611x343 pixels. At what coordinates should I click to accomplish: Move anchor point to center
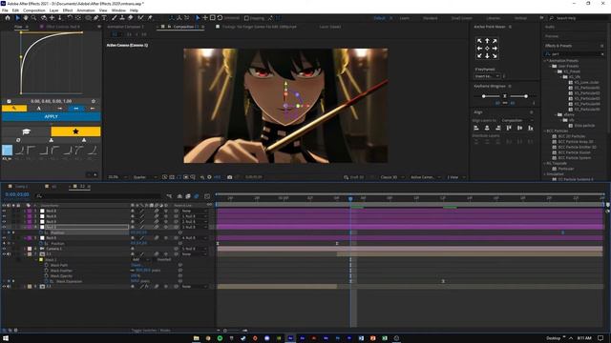tap(487, 49)
